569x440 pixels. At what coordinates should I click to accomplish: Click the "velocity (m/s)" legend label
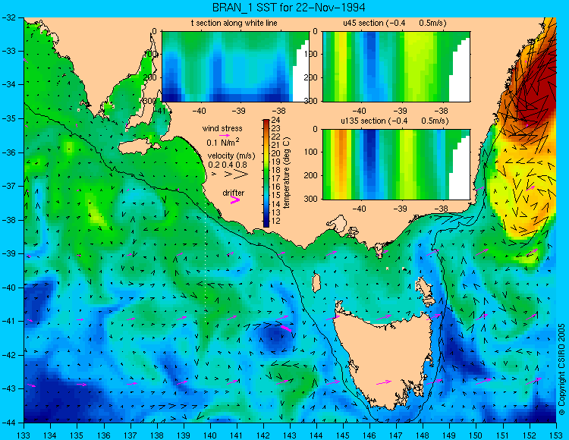pyautogui.click(x=231, y=156)
